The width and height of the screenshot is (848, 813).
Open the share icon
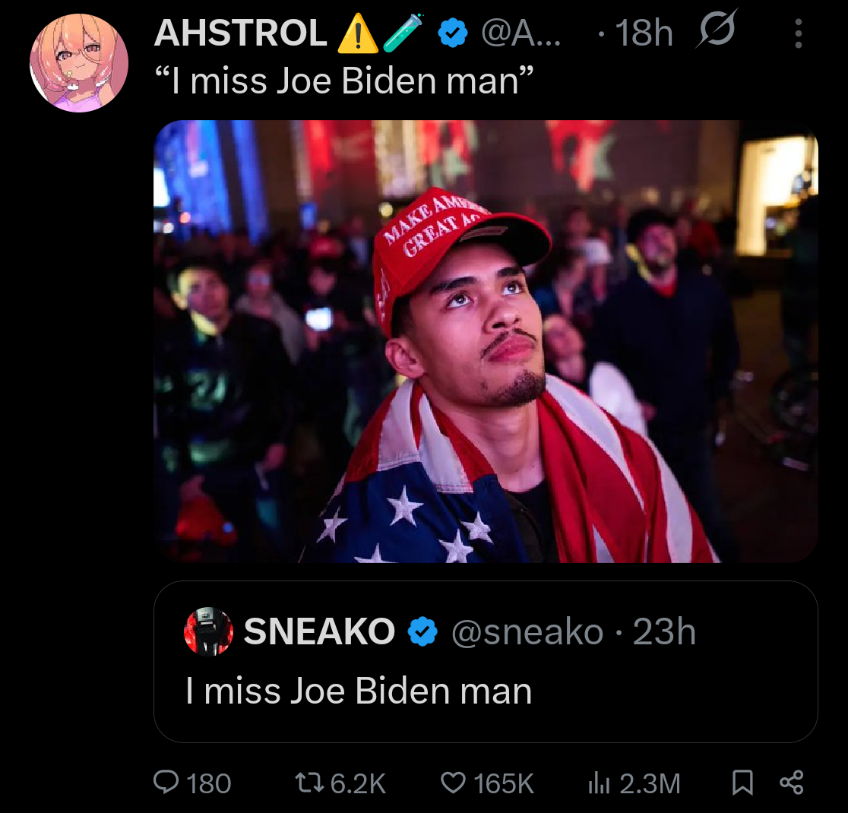pyautogui.click(x=792, y=783)
